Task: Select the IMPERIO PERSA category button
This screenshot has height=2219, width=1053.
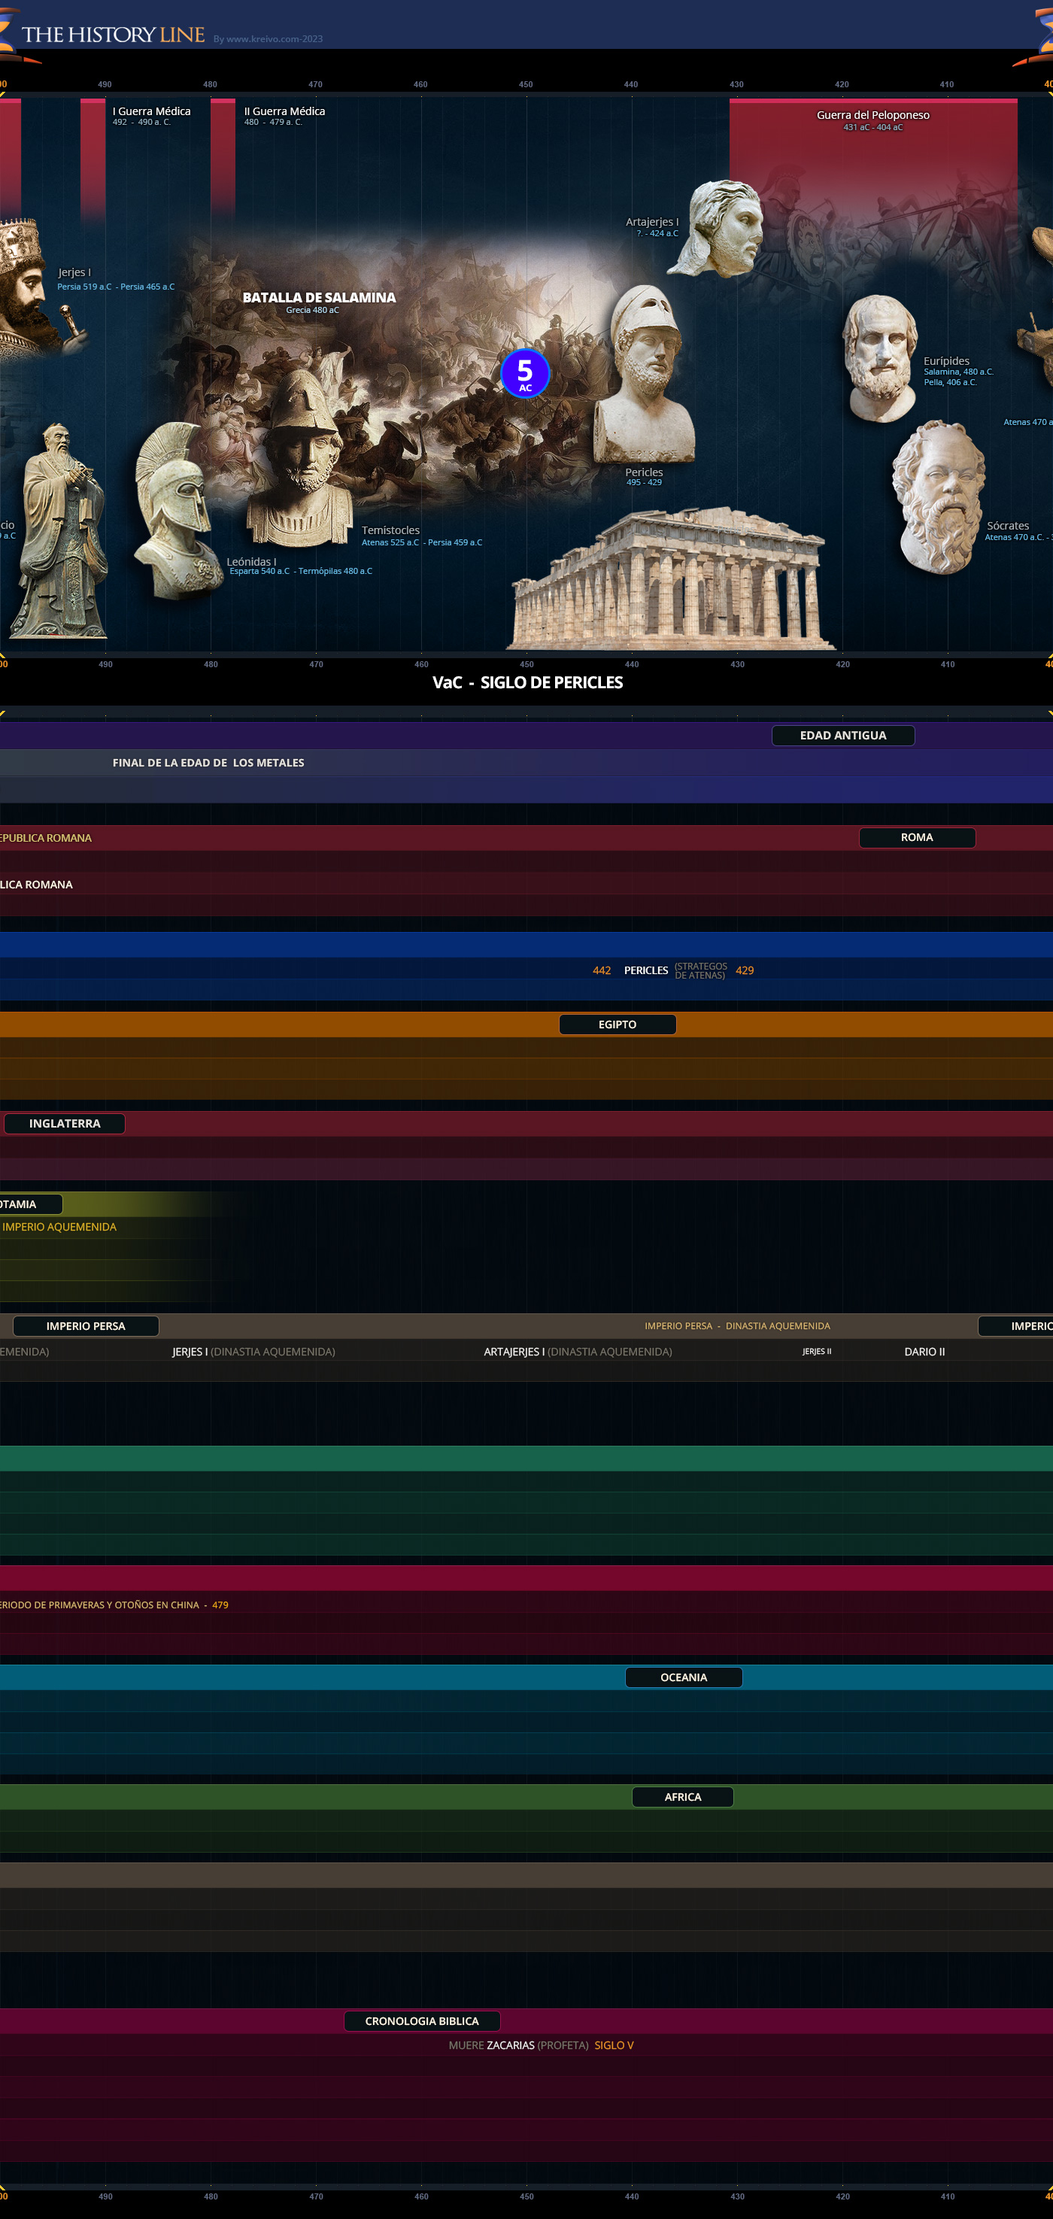Action: tap(85, 1325)
